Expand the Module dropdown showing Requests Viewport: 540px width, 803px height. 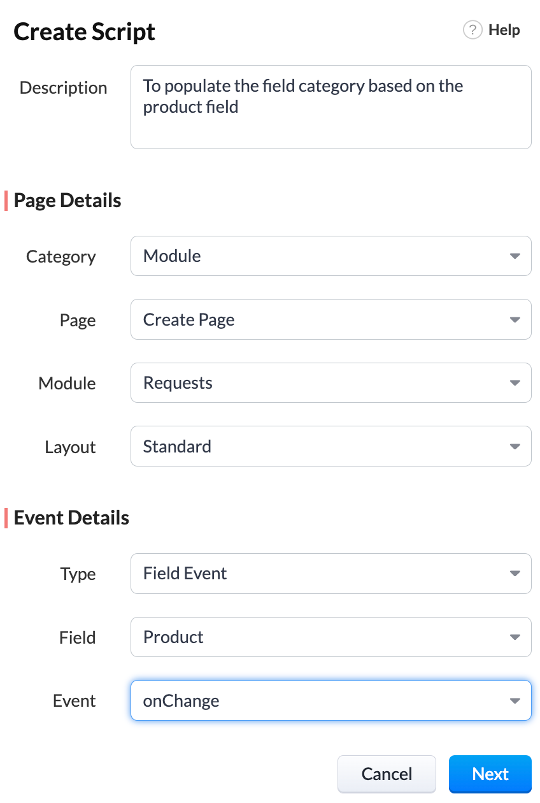[331, 383]
